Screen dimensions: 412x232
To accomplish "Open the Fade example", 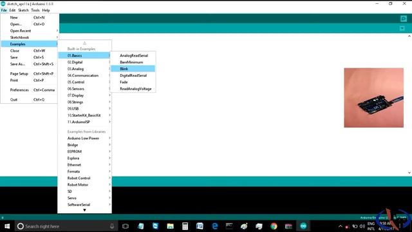I will [x=133, y=82].
